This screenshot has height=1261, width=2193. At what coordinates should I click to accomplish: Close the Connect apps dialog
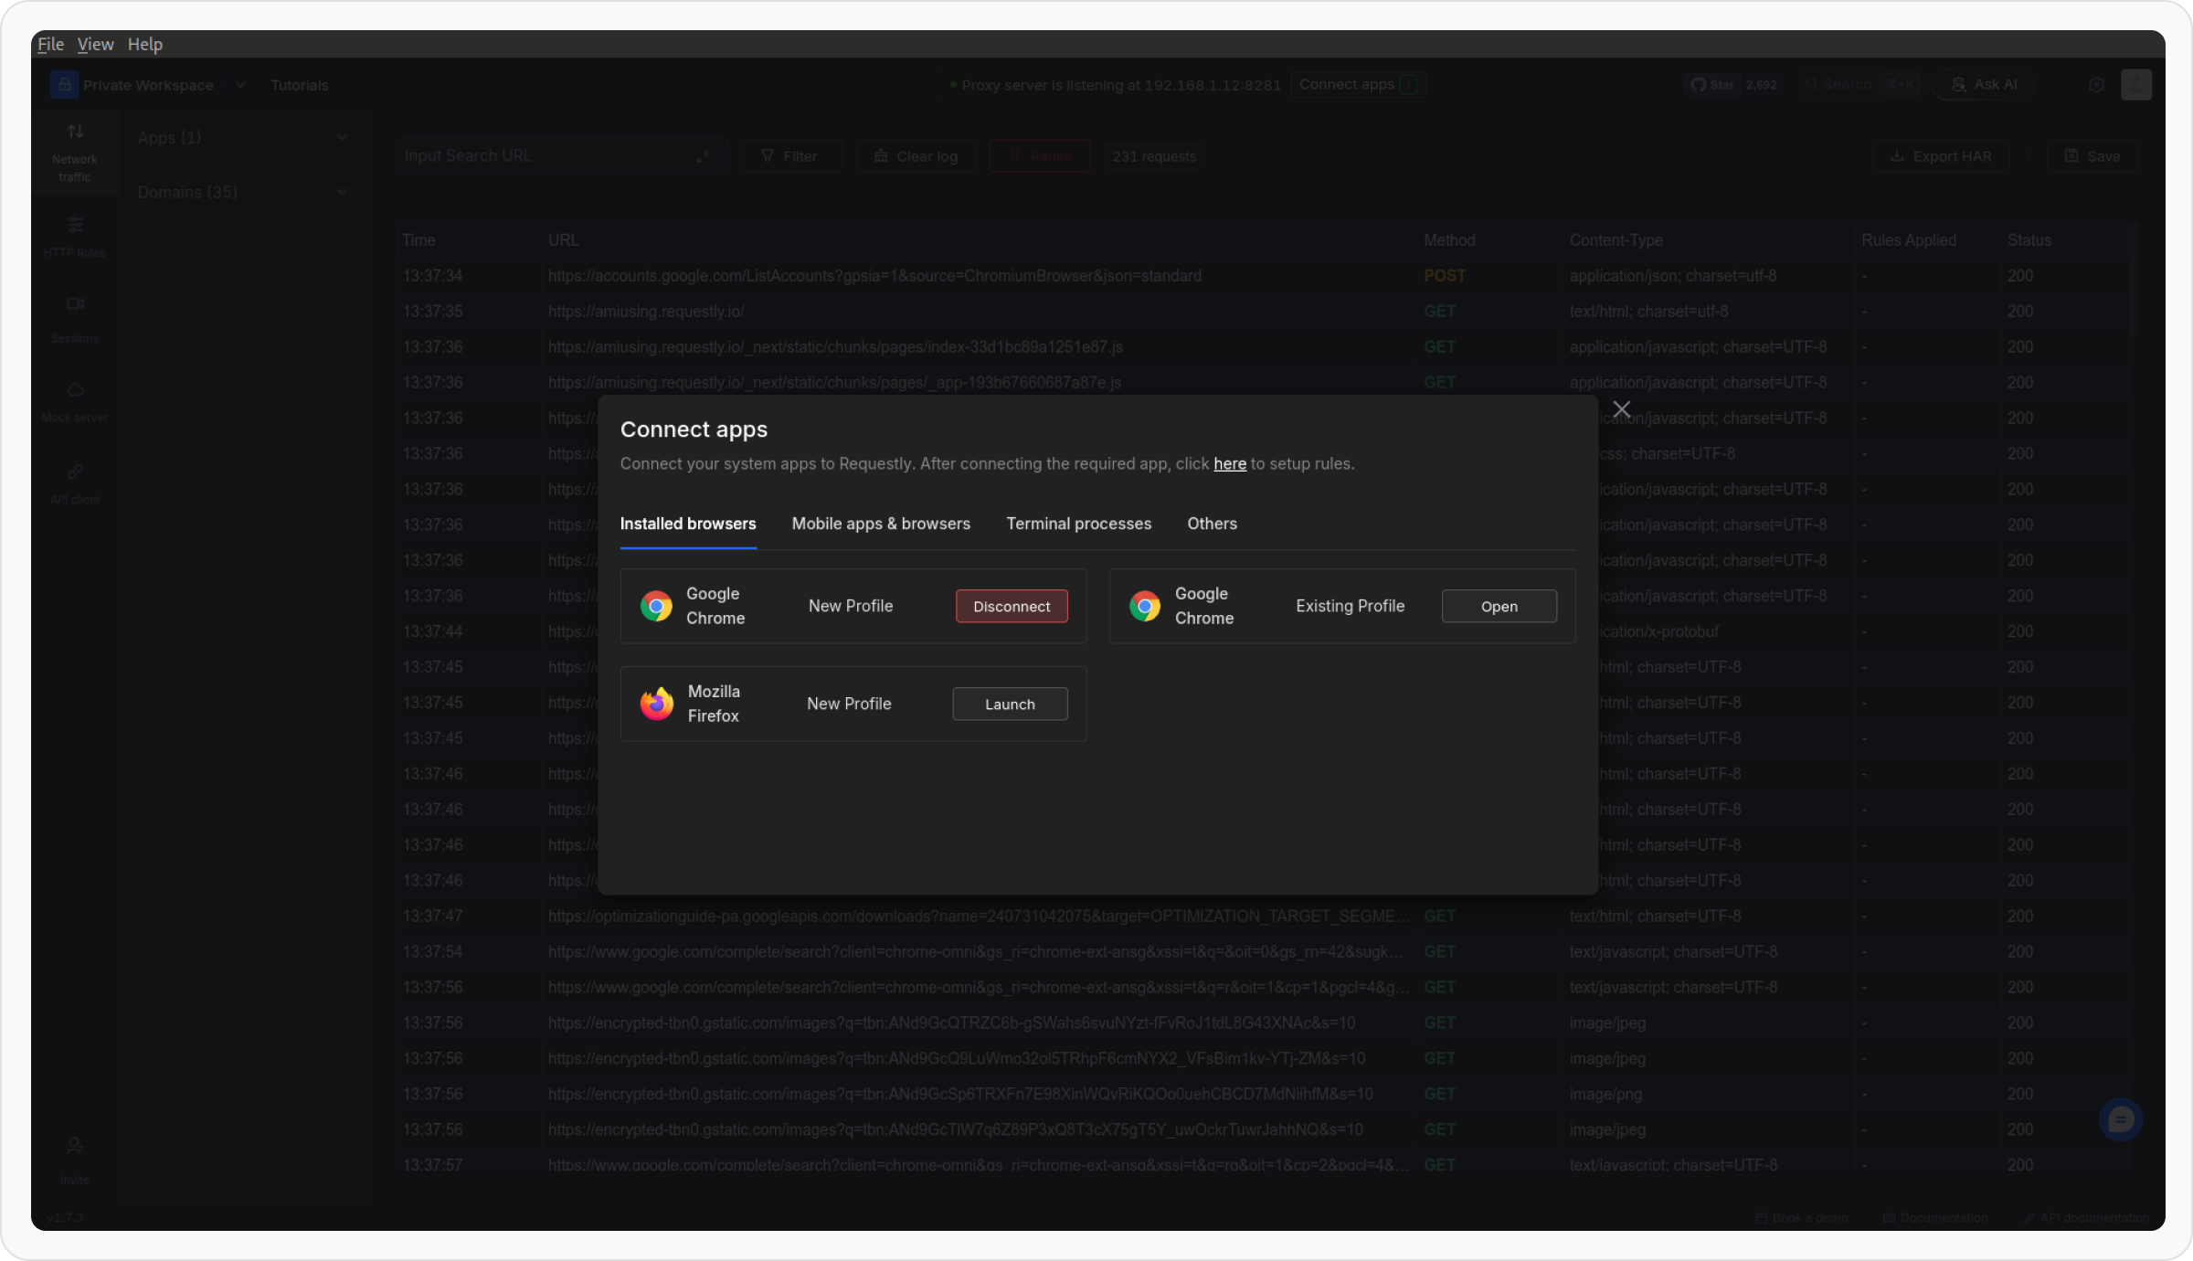1622,409
